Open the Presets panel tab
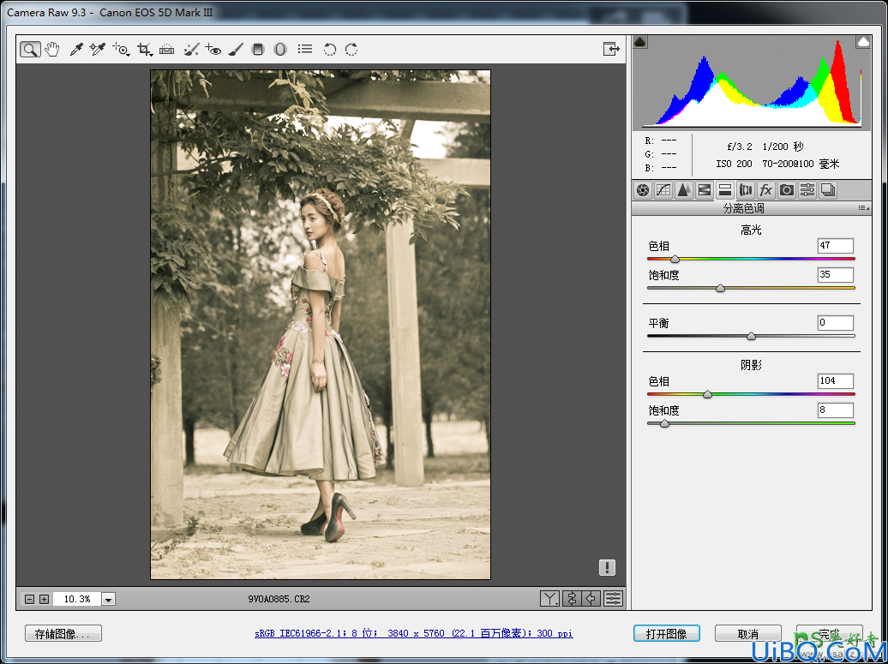The image size is (888, 664). click(807, 190)
